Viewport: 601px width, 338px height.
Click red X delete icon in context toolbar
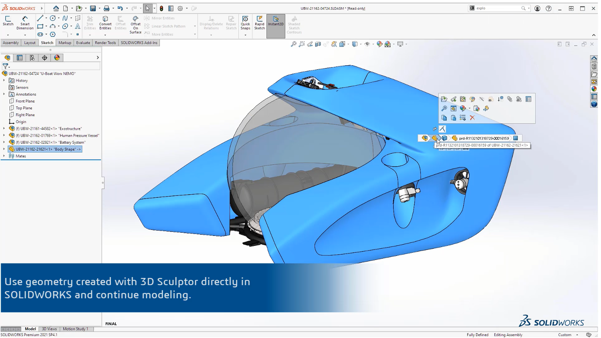[x=472, y=118]
